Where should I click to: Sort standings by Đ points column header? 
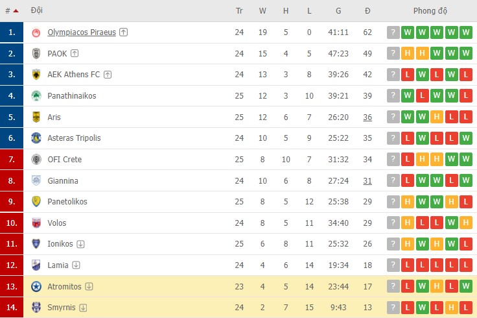(x=367, y=11)
